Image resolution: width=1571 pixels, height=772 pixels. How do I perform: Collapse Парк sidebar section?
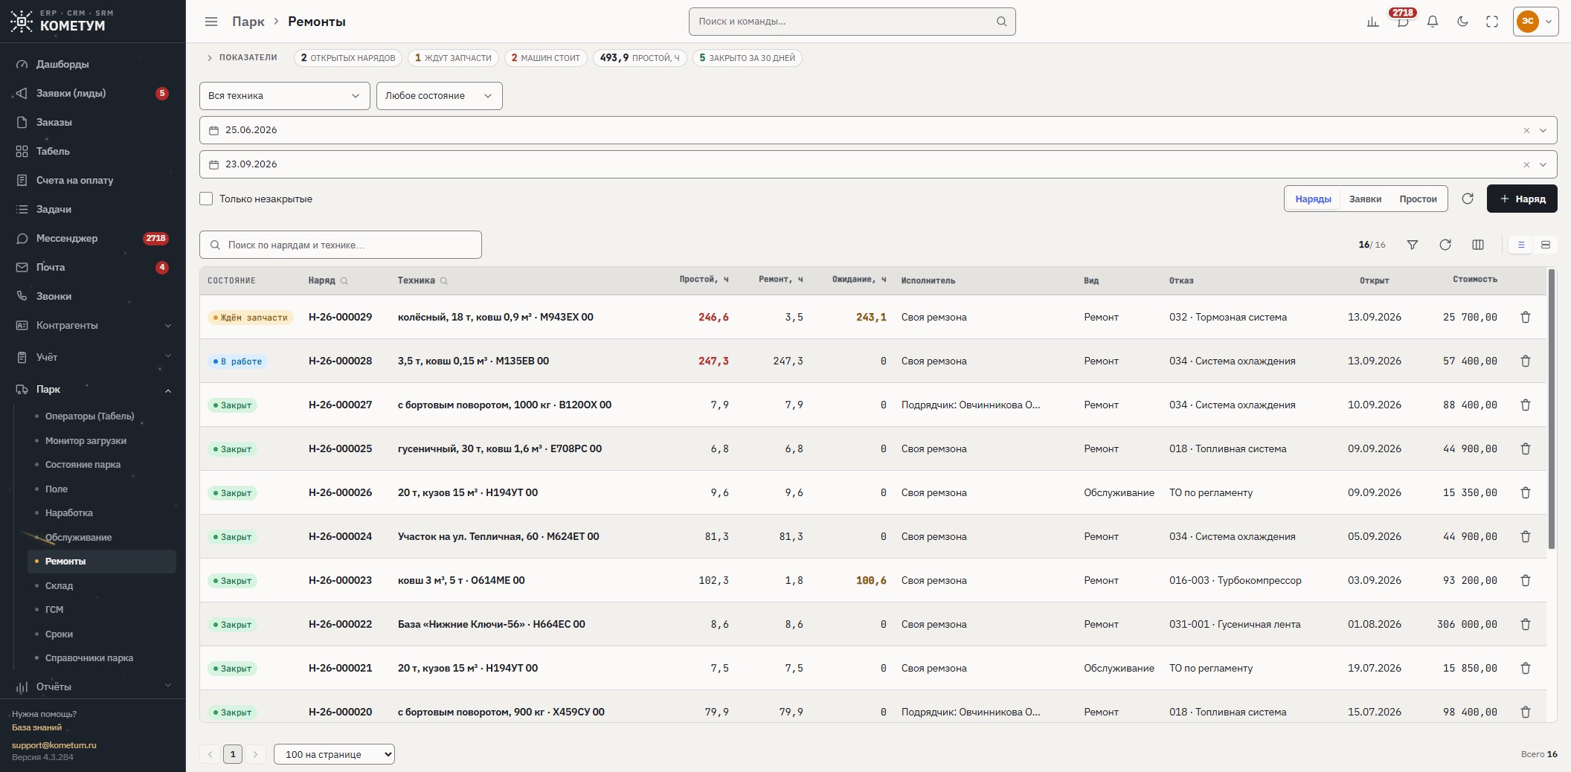(93, 389)
